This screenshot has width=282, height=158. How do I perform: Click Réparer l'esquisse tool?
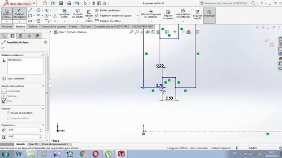168,14
